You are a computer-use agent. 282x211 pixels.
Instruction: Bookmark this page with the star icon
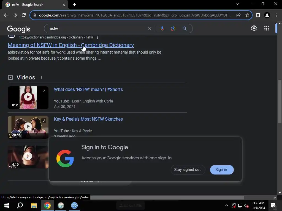247,15
